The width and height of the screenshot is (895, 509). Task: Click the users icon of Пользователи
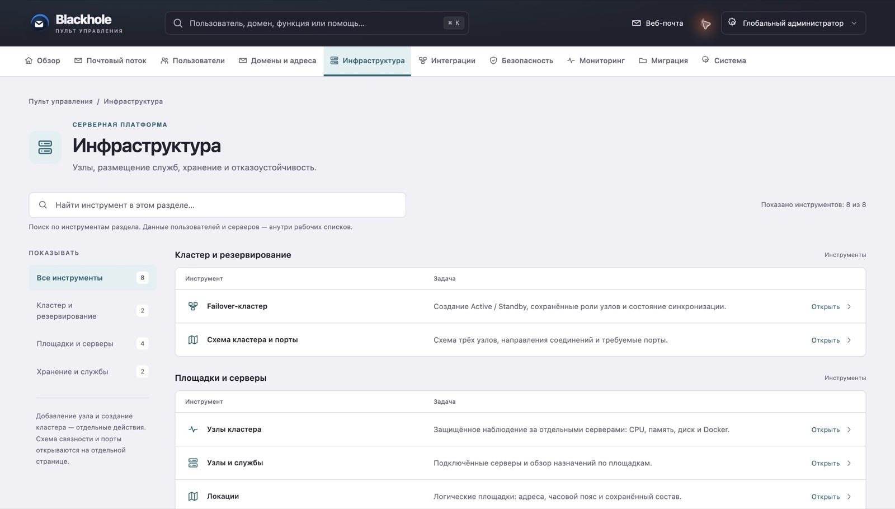[164, 60]
